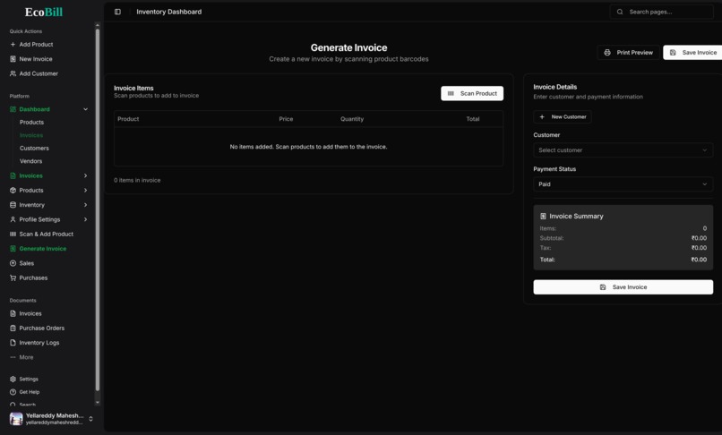Click the plus icon in New Customer button
Viewport: 722px width, 435px height.
(542, 117)
